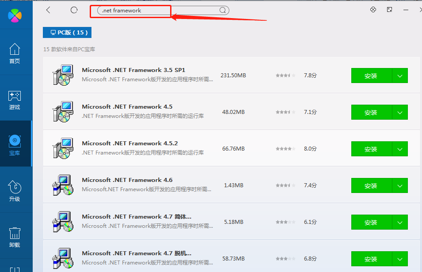
Task: Open Microsoft .NET Framework 4.6 title
Action: point(127,180)
